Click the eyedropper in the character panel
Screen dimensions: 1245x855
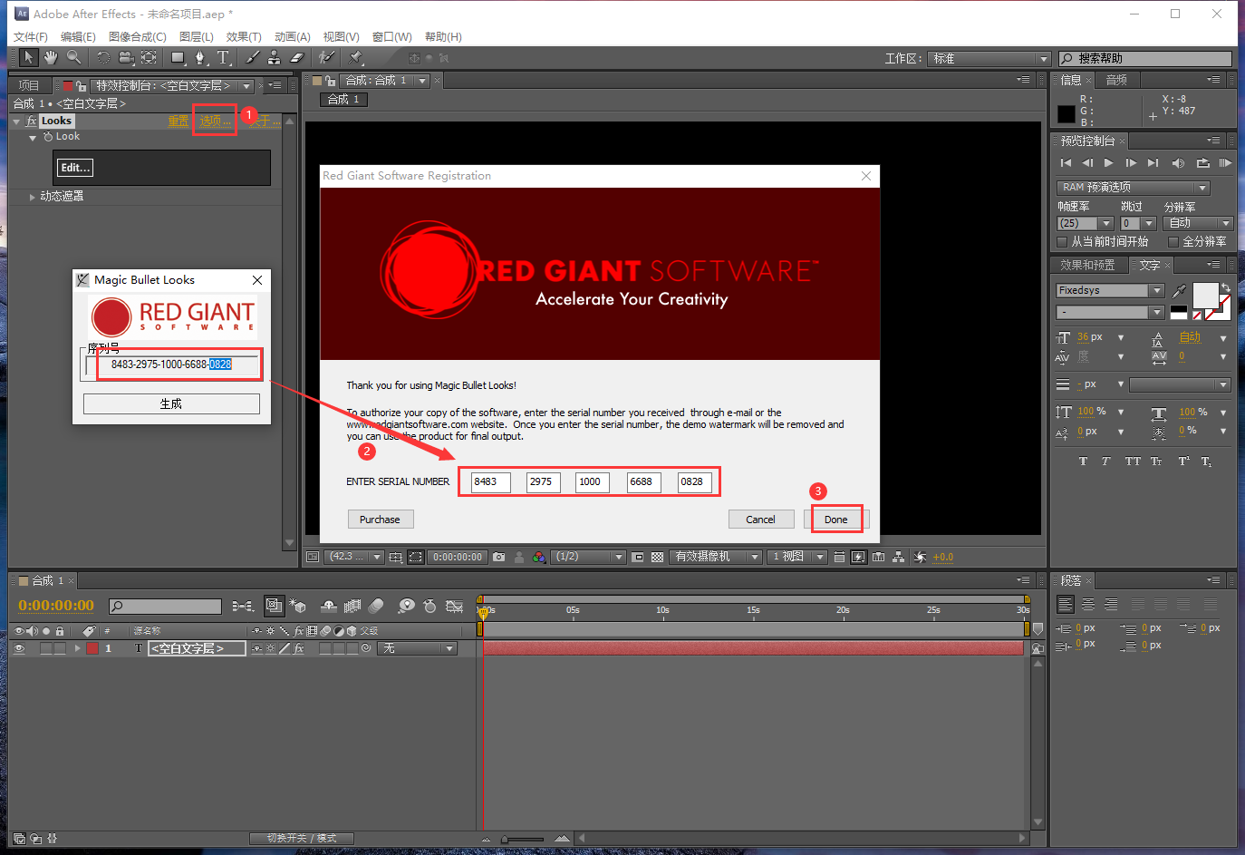(x=1179, y=291)
